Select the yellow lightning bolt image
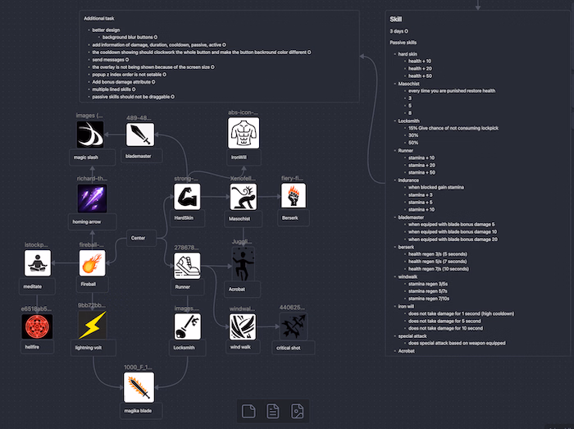The image size is (574, 429). 92,325
